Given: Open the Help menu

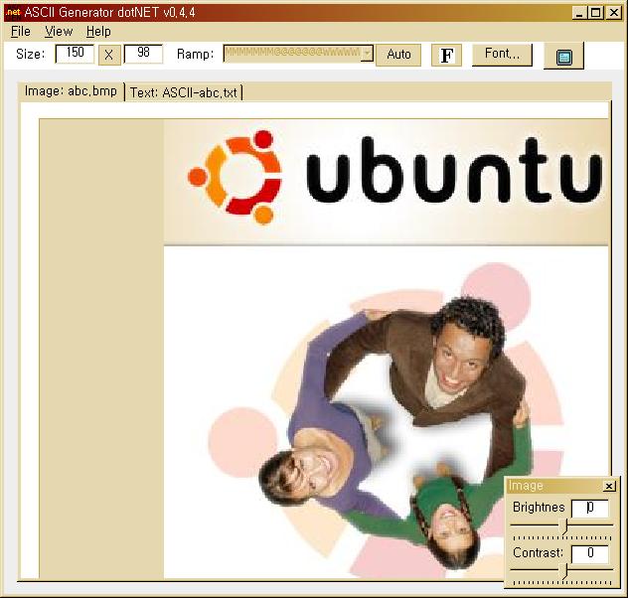Looking at the screenshot, I should point(98,31).
